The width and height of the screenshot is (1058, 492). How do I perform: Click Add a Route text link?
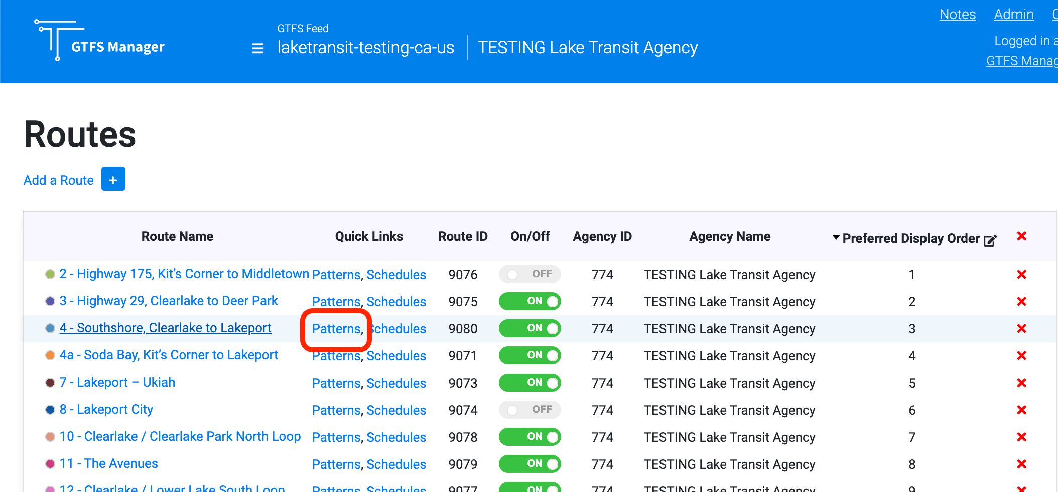[x=59, y=180]
